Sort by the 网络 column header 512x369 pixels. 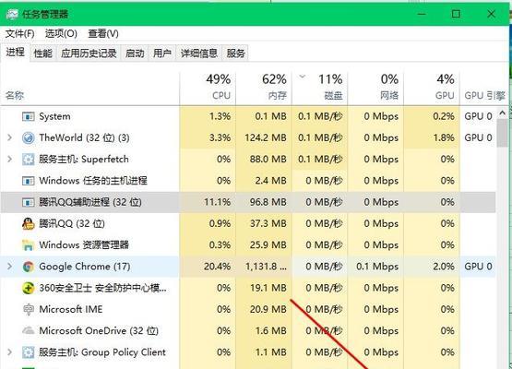[375, 88]
